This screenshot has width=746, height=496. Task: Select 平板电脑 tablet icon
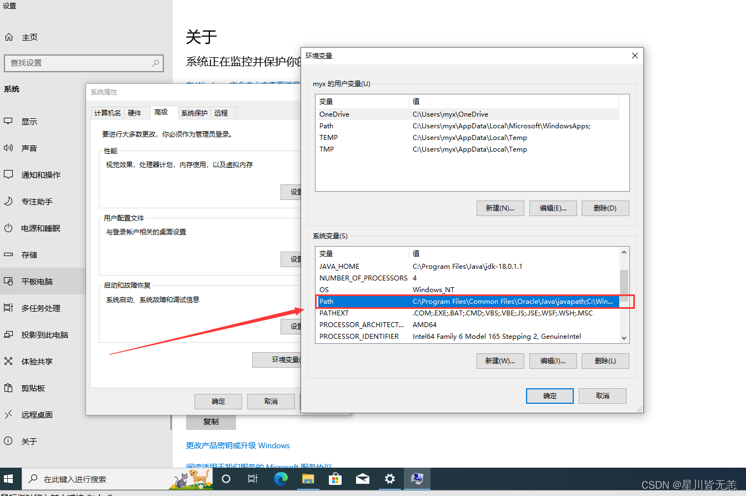(x=8, y=282)
